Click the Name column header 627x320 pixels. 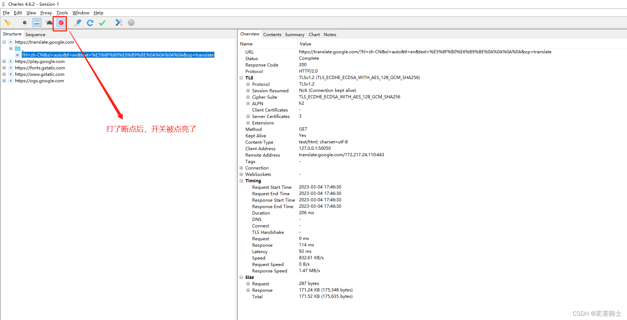click(x=268, y=44)
